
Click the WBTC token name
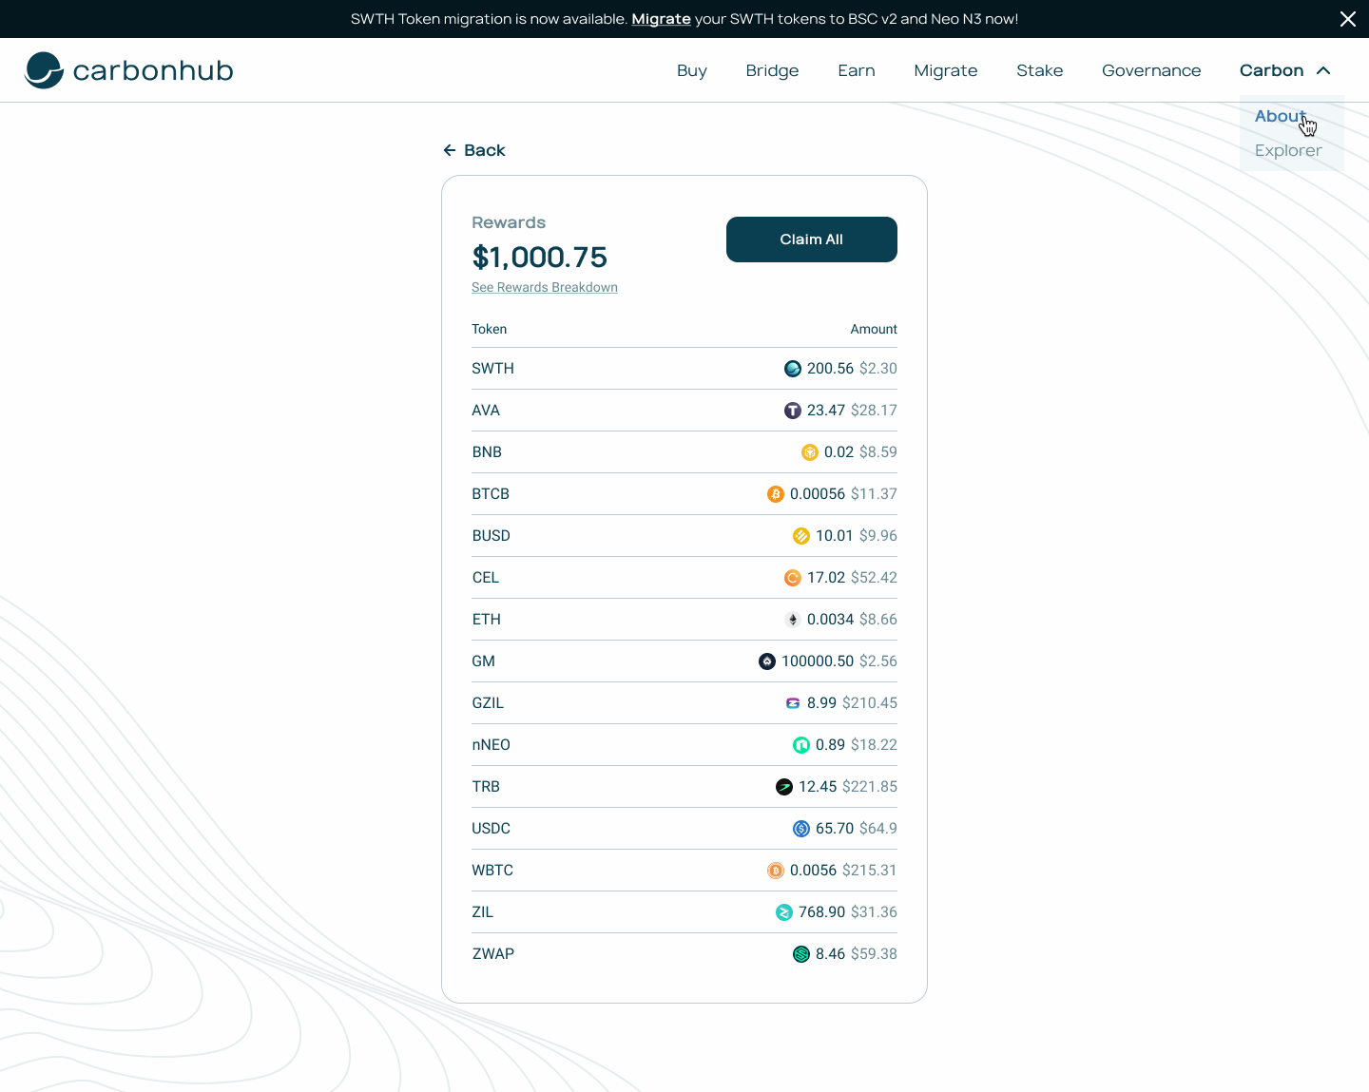point(492,871)
